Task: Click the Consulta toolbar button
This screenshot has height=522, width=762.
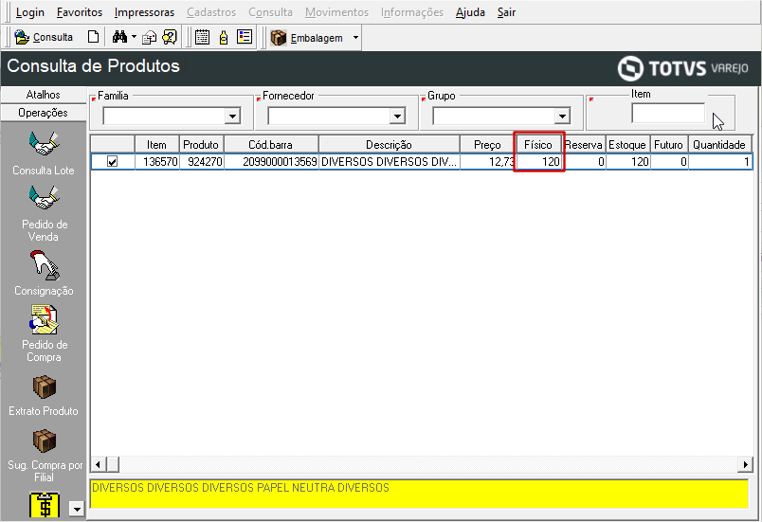Action: [x=44, y=37]
